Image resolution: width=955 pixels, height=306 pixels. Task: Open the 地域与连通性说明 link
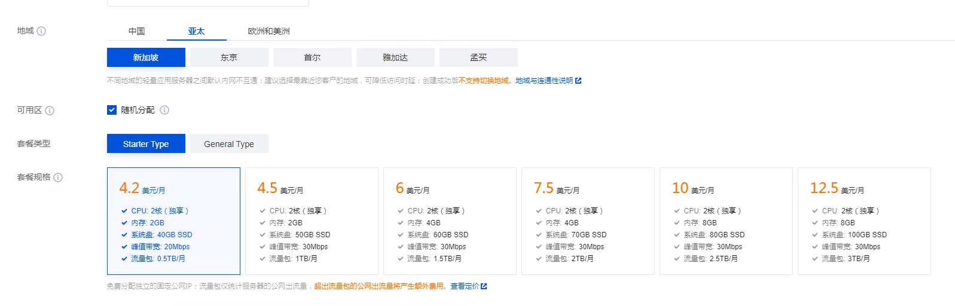click(544, 81)
